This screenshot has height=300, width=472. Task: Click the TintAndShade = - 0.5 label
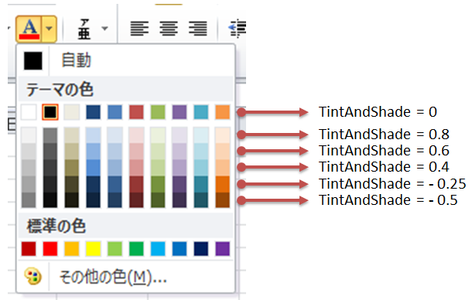click(x=388, y=200)
